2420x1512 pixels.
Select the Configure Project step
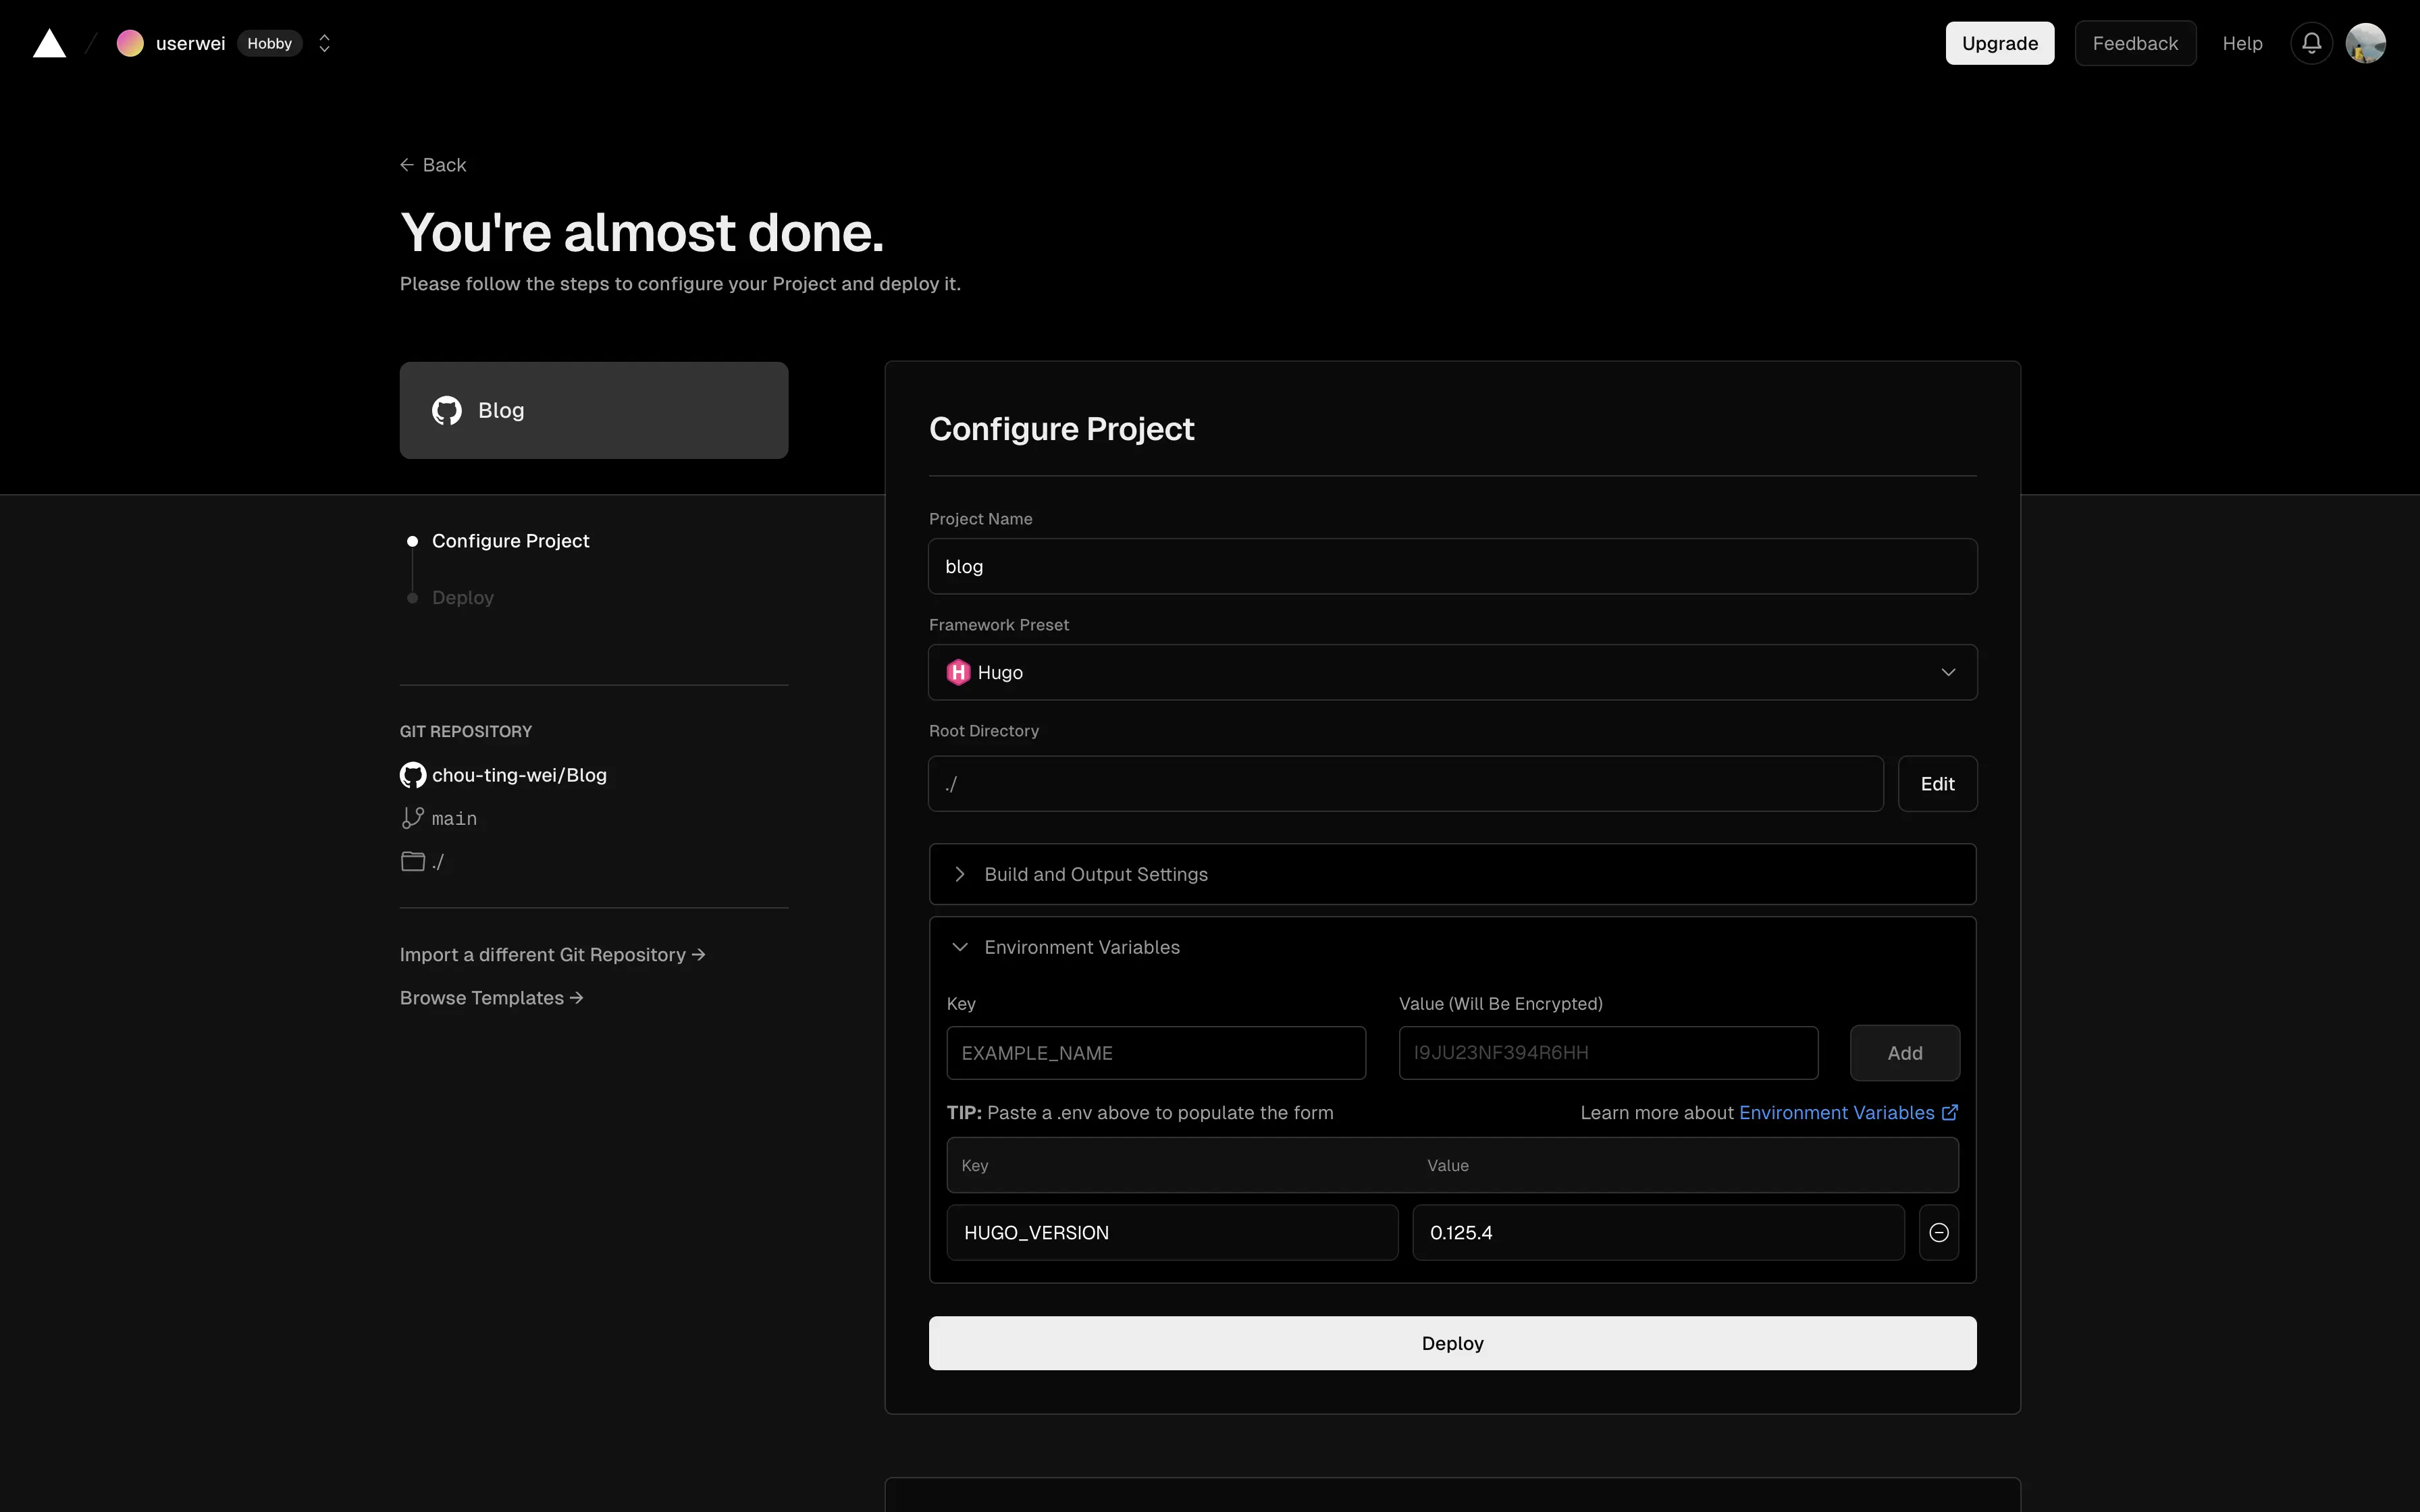tap(510, 541)
